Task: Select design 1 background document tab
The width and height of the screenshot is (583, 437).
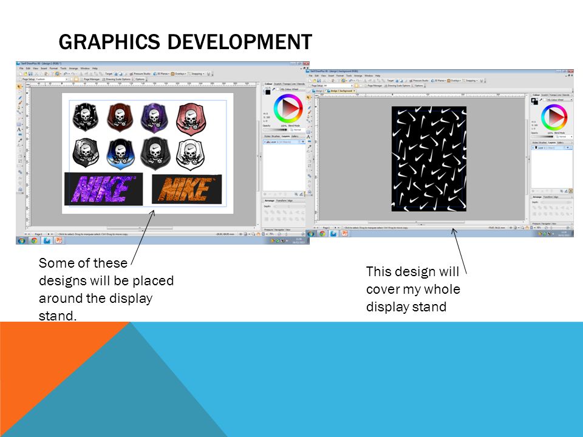Action: [x=341, y=91]
